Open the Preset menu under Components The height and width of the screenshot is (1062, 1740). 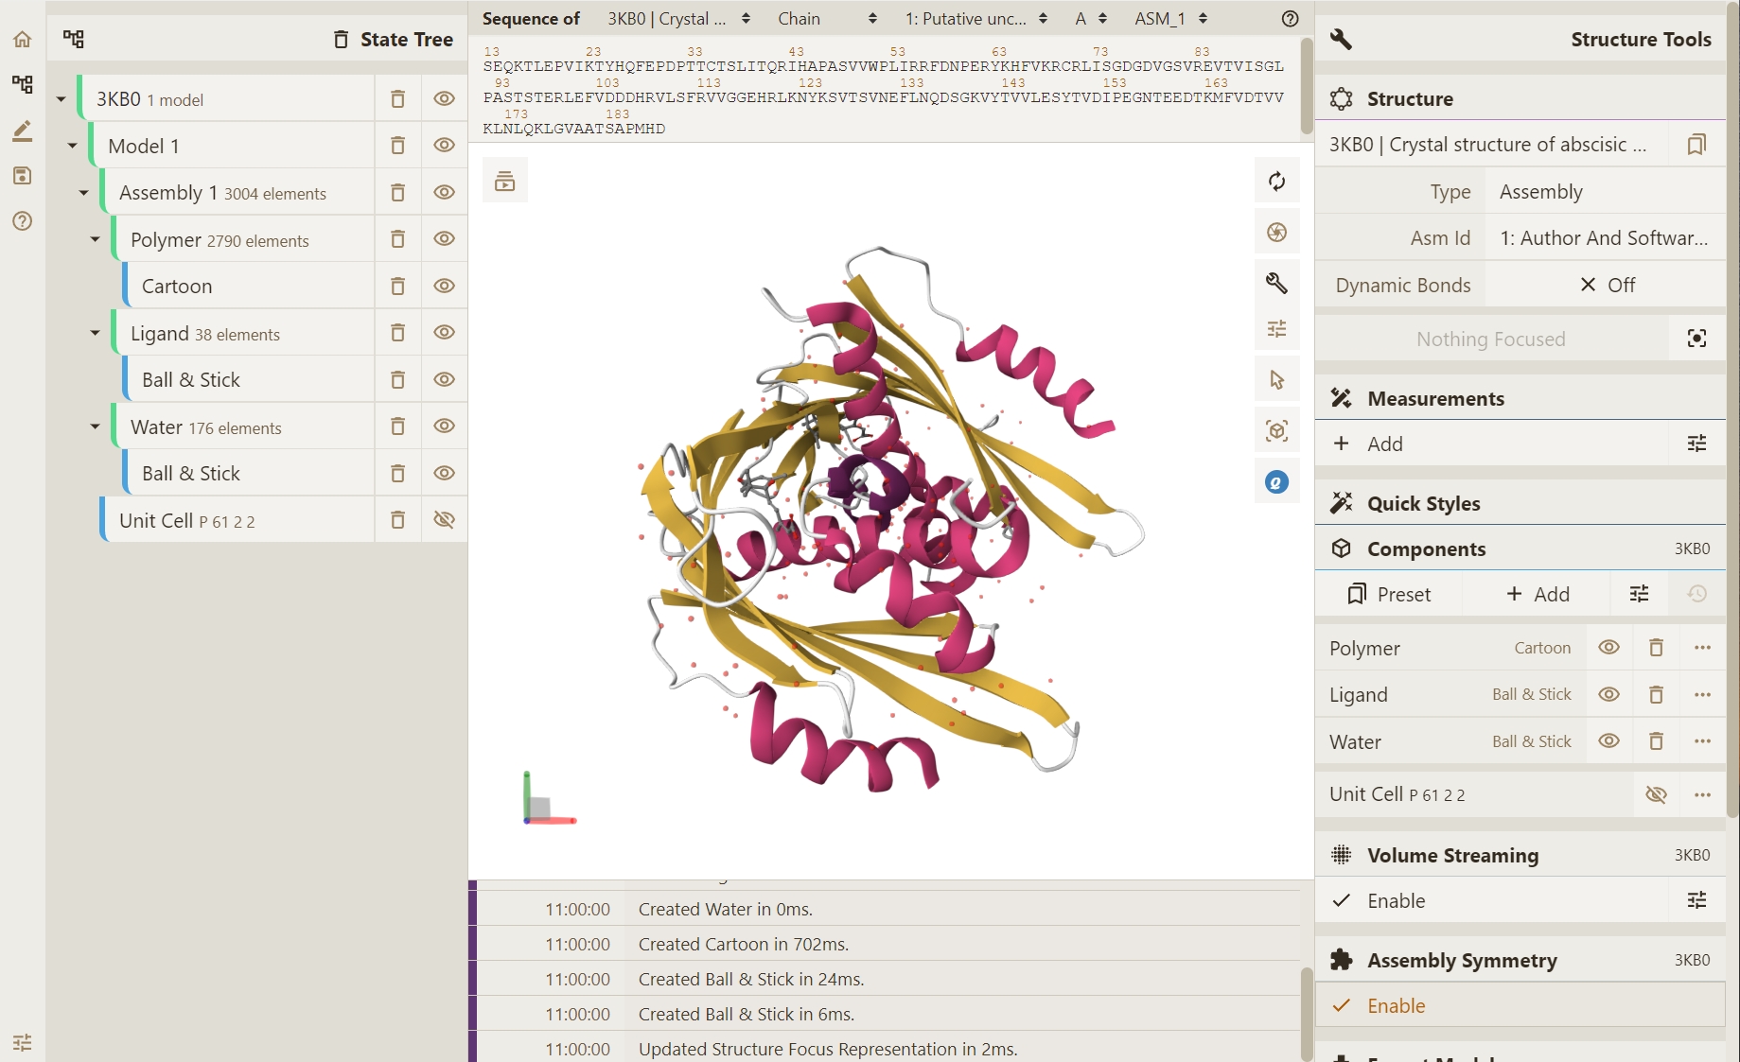(x=1389, y=594)
